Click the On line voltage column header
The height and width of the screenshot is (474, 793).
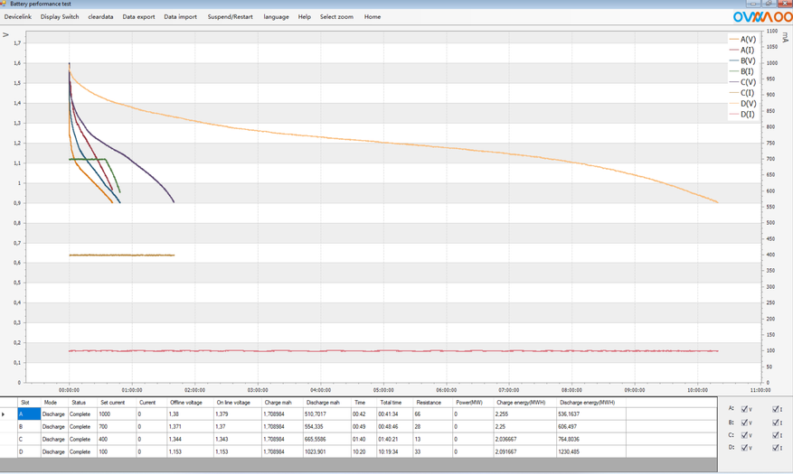point(238,403)
